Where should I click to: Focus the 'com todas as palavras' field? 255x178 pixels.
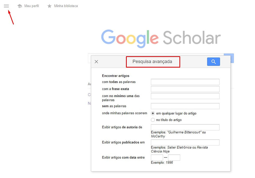point(185,82)
